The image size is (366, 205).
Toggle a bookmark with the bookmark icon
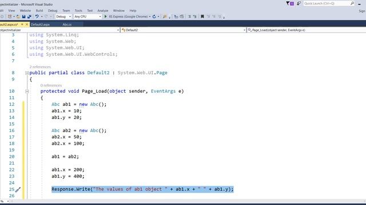[x=202, y=17]
